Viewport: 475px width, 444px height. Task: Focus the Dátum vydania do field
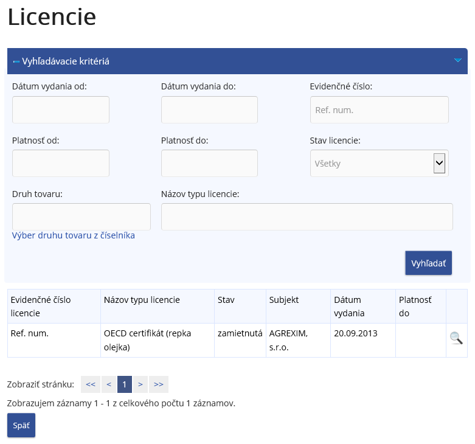209,109
